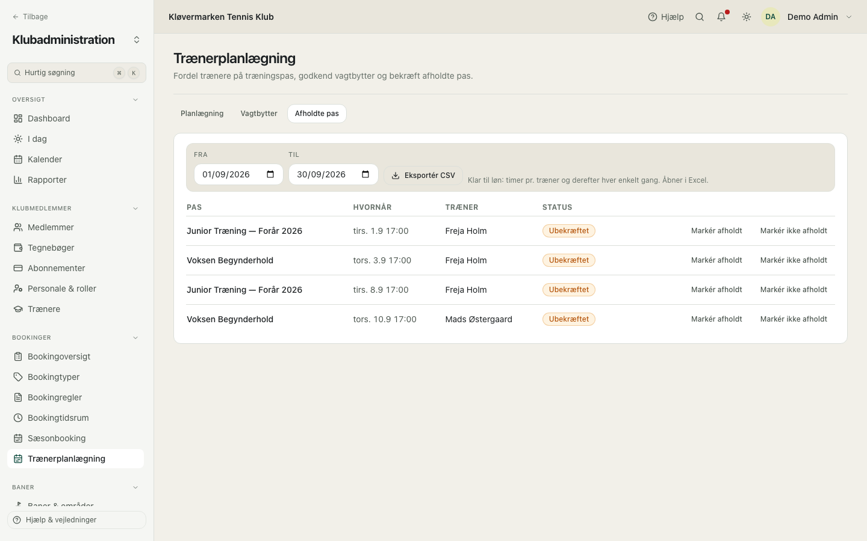Viewport: 867px width, 541px height.
Task: Click the Trænere graduation cap icon
Action: point(18,309)
